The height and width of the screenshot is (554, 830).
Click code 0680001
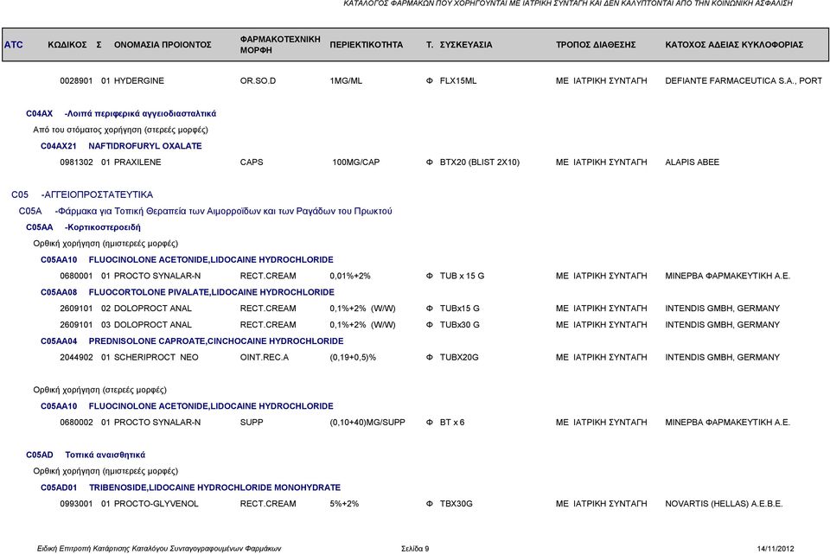tap(76, 277)
